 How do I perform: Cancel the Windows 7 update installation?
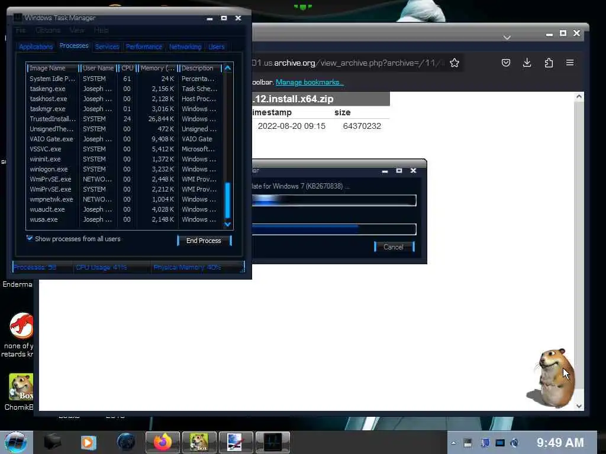(394, 247)
